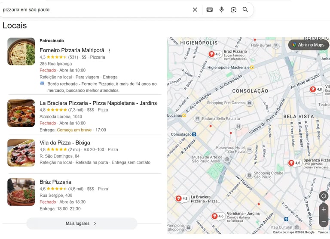The width and height of the screenshot is (330, 239).
Task: Click Pamplona Shopping marker icon
Action: point(189,227)
